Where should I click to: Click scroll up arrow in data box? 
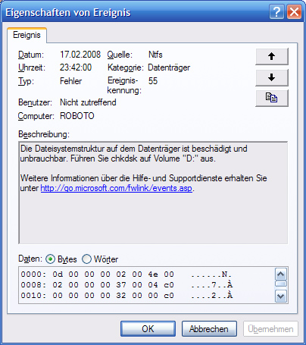(x=281, y=274)
